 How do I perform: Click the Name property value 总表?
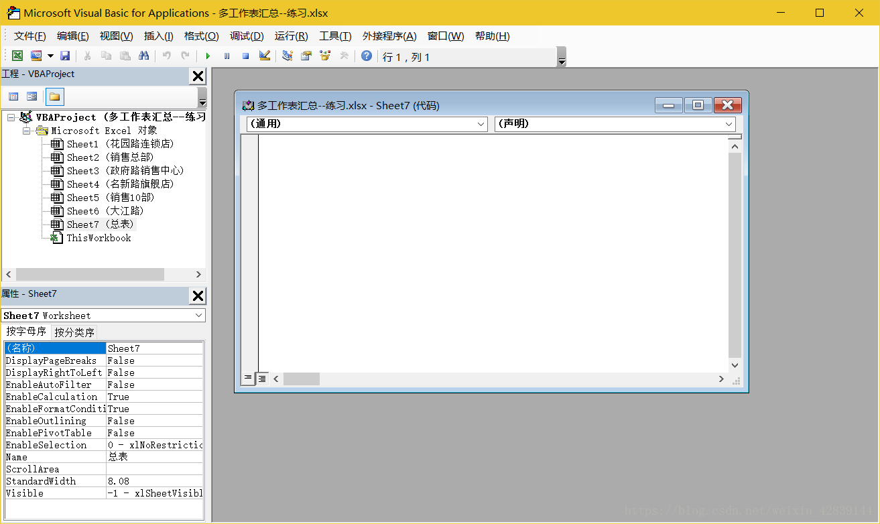(x=154, y=457)
